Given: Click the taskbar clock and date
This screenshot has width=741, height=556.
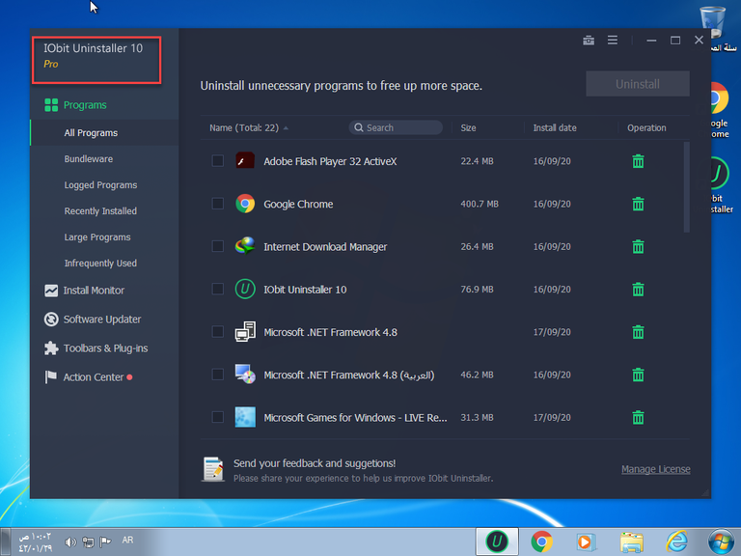Looking at the screenshot, I should tap(35, 542).
